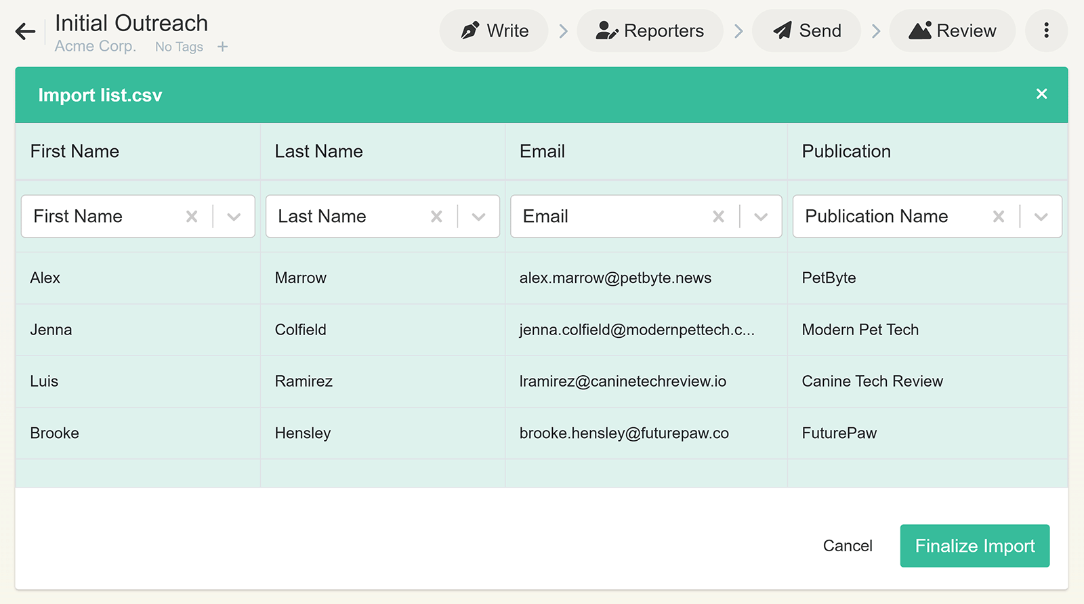Screen dimensions: 1084x604
Task: Expand the First Name mapping dropdown arrow
Action: [234, 217]
